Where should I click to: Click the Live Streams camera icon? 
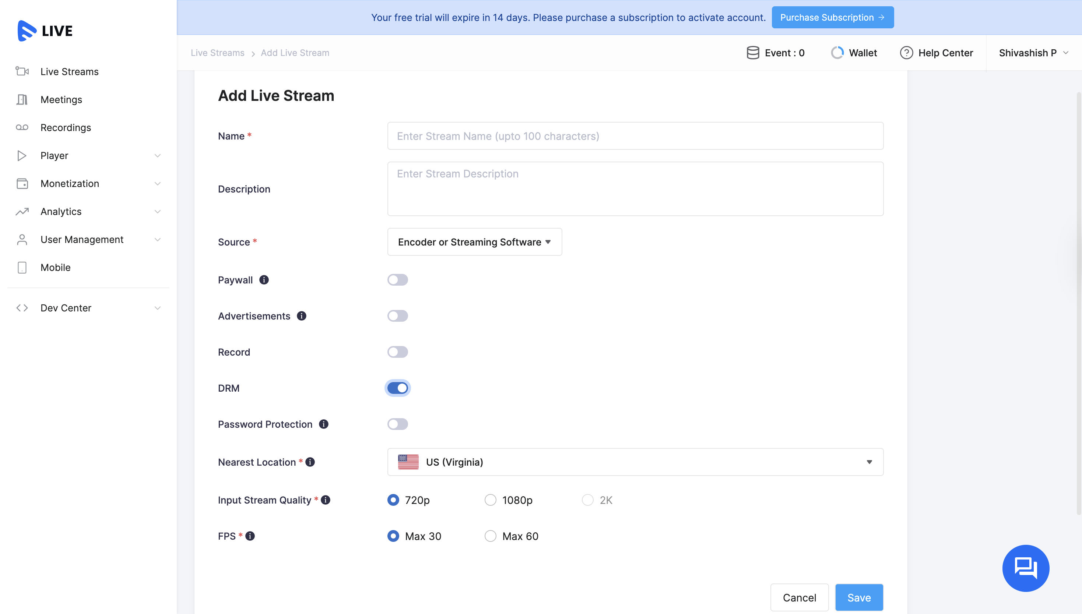coord(22,71)
